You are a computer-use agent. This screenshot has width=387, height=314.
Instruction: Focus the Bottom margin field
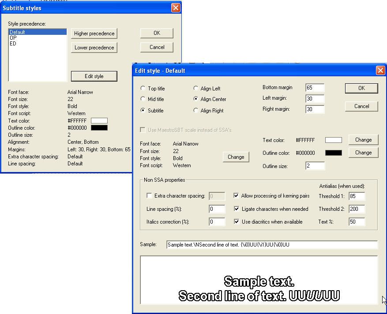315,88
